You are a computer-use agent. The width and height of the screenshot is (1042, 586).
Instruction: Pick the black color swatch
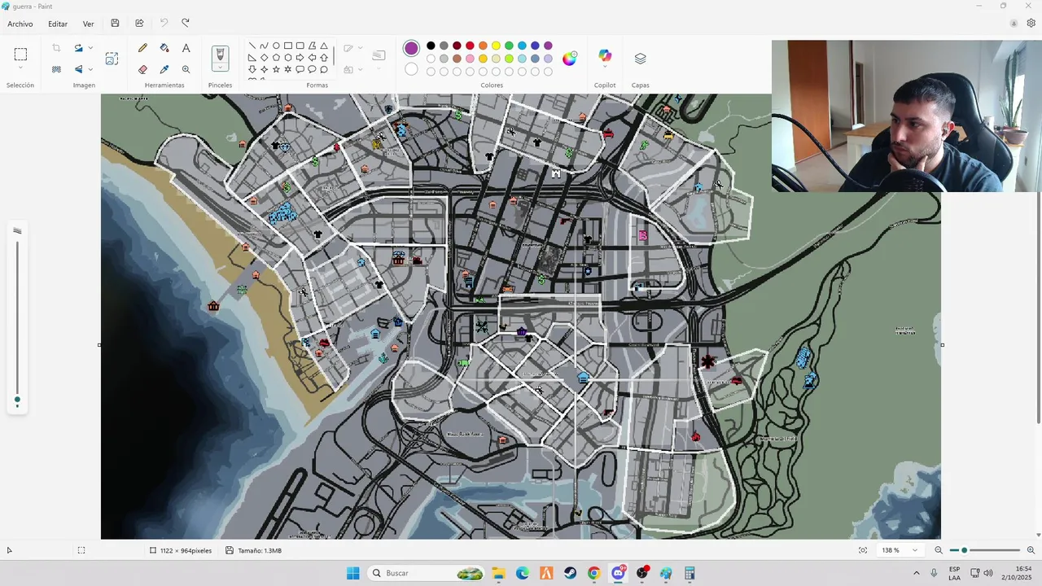click(x=431, y=46)
